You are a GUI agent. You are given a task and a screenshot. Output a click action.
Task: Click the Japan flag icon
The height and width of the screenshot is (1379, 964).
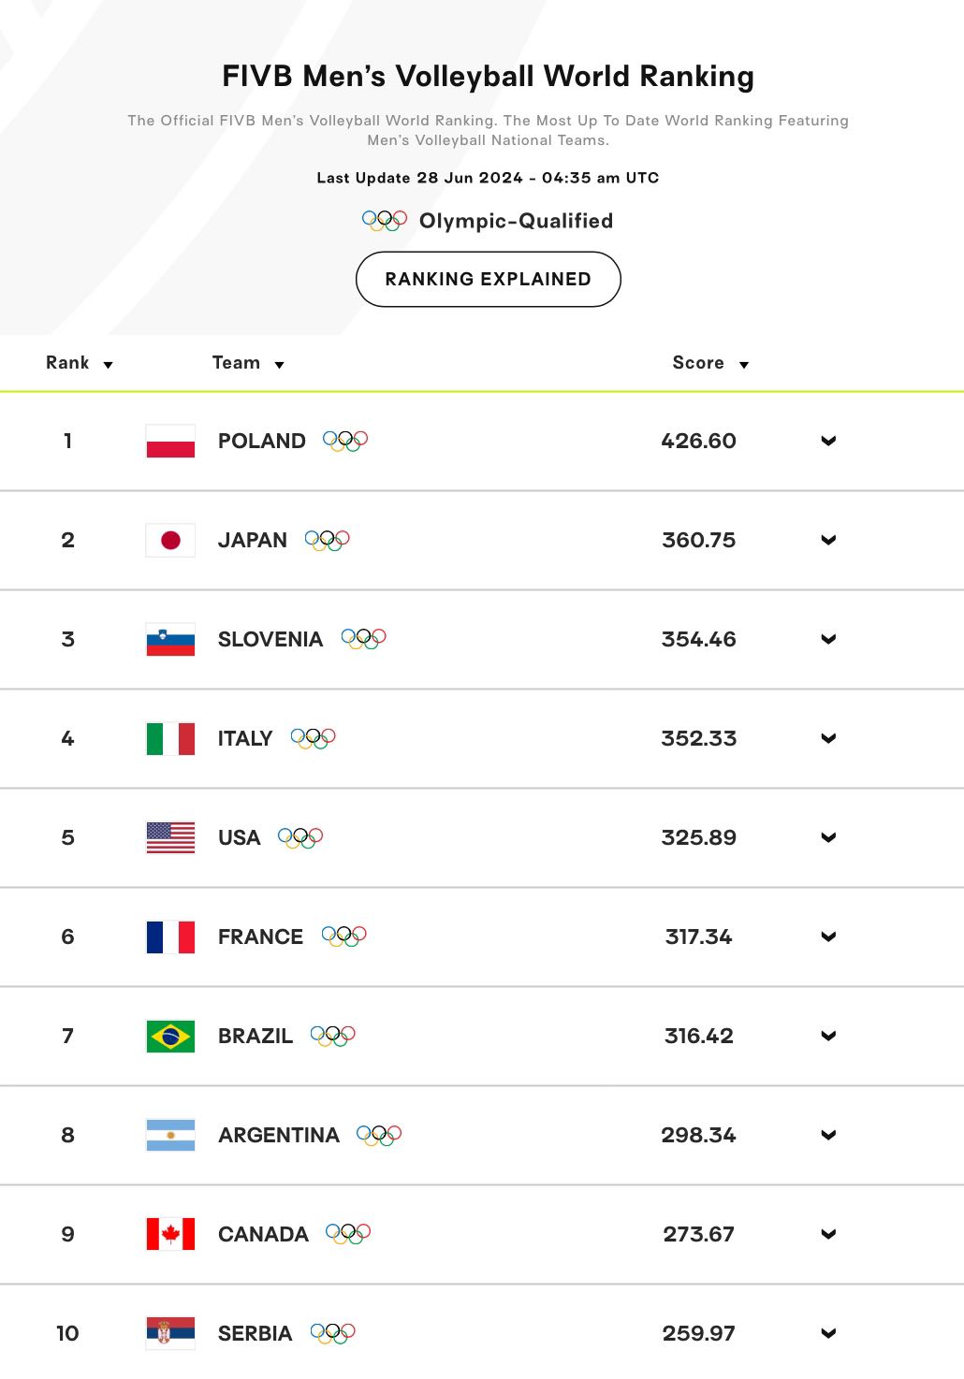tap(170, 541)
